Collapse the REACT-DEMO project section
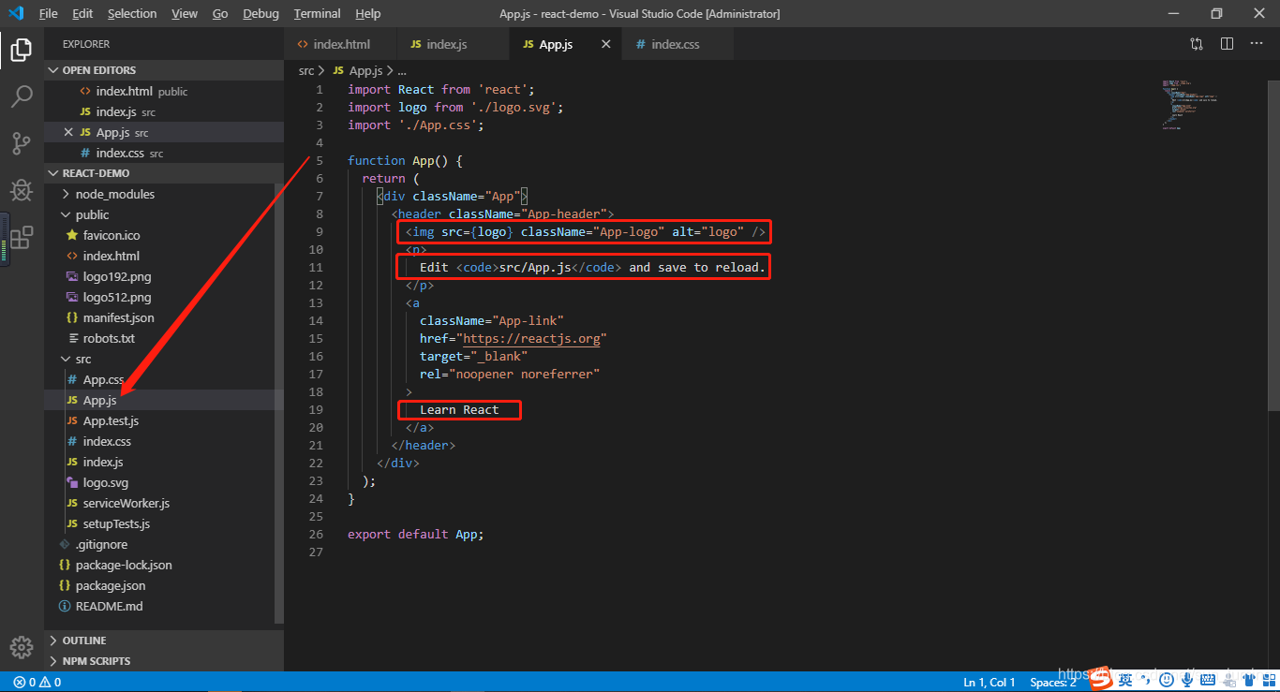Viewport: 1280px width, 692px height. [164, 173]
